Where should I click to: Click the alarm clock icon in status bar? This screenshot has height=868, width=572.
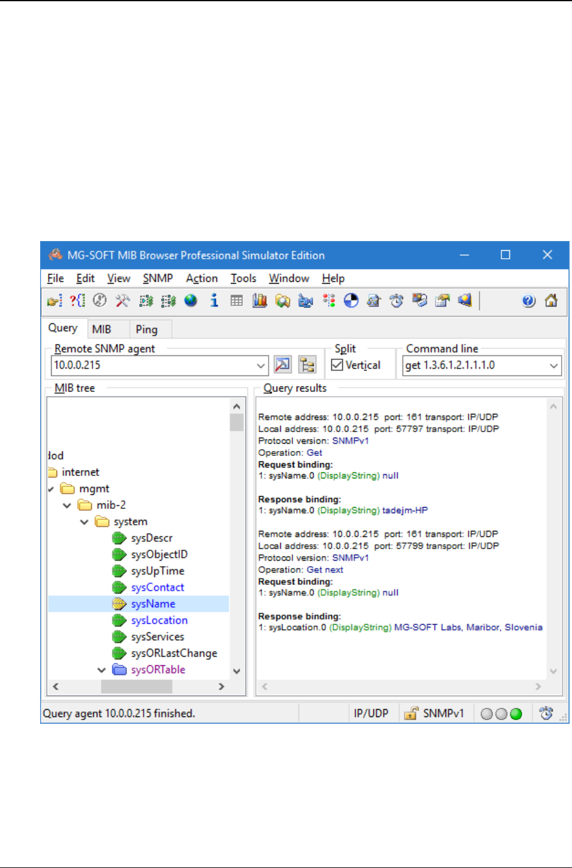pos(546,713)
